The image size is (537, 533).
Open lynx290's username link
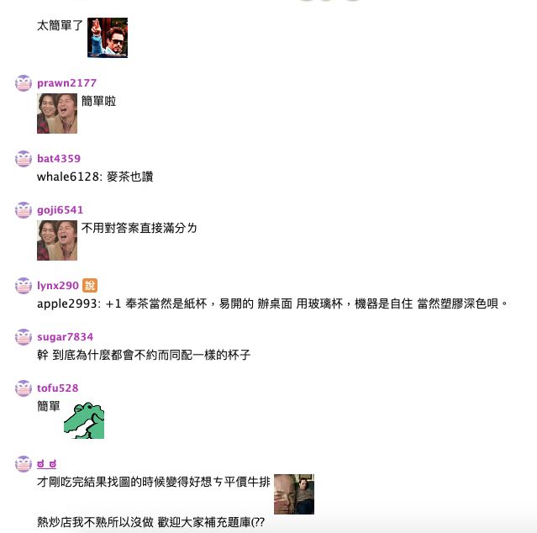(58, 286)
